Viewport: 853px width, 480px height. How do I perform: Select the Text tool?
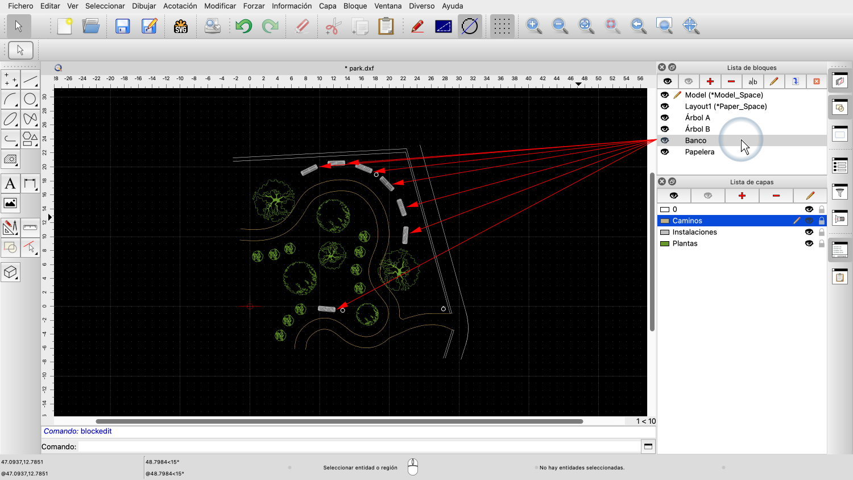pos(10,184)
